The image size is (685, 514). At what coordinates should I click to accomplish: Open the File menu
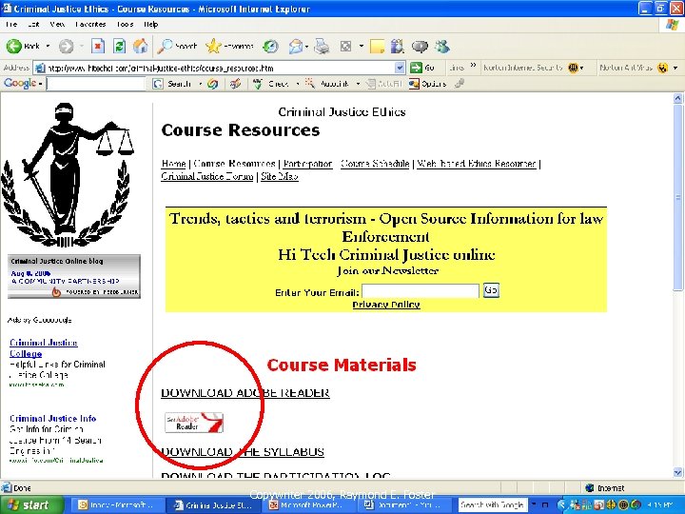click(11, 25)
